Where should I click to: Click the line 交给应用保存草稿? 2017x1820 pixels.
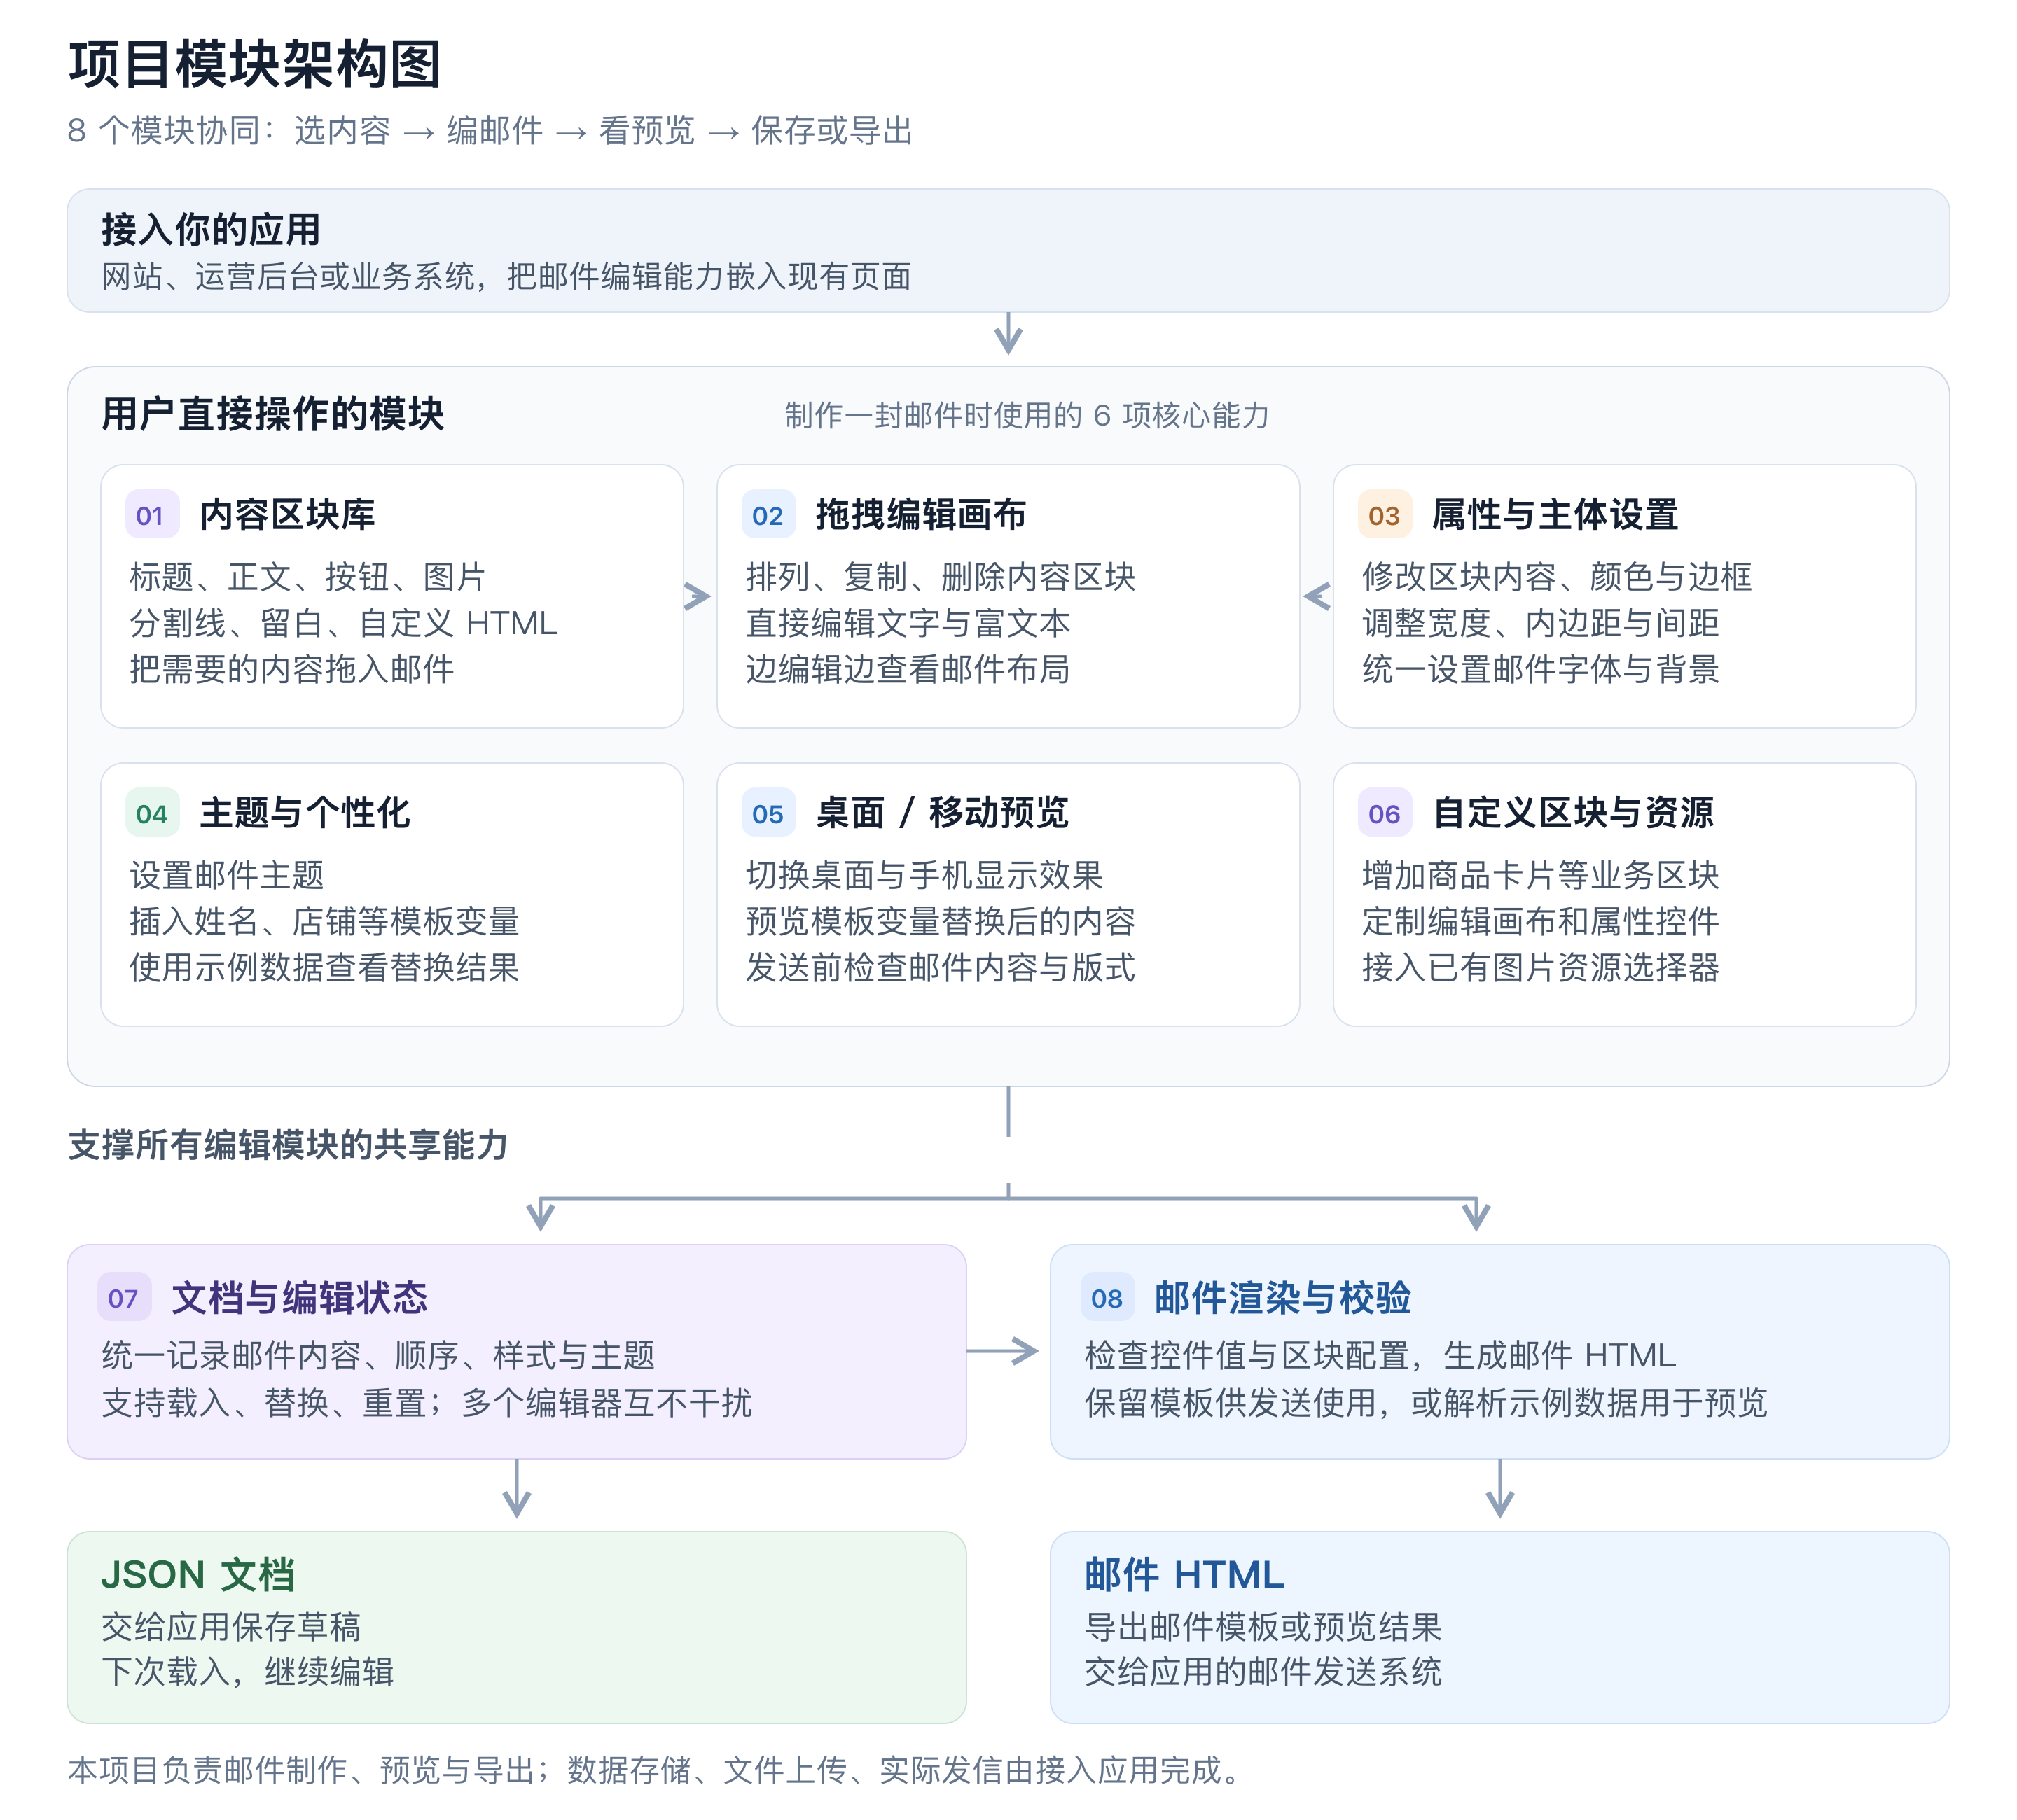point(231,1627)
